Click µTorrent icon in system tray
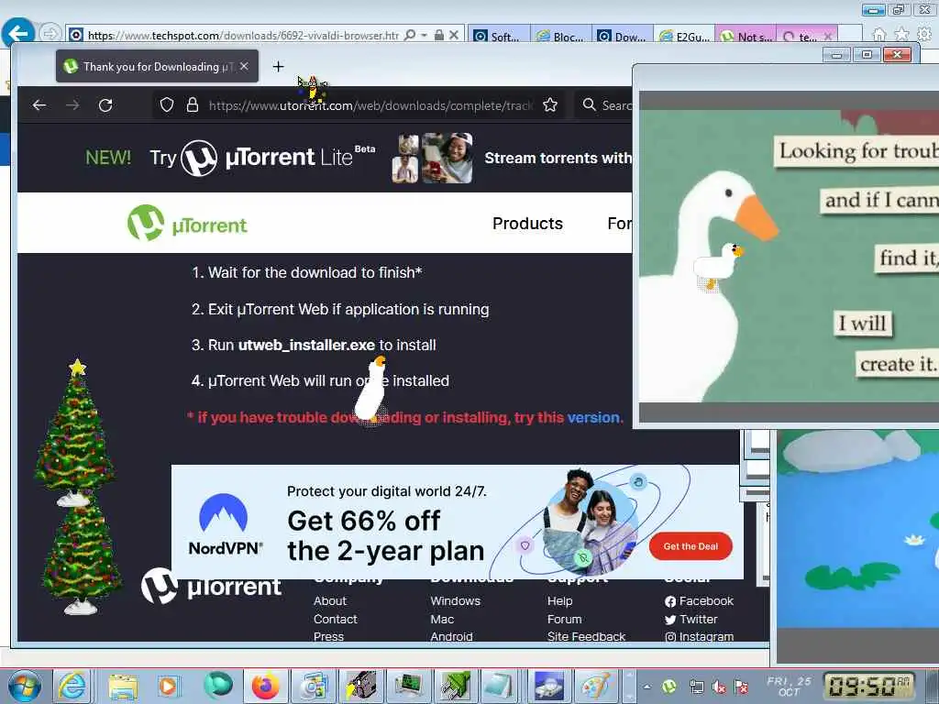Viewport: 939px width, 704px height. 668,687
